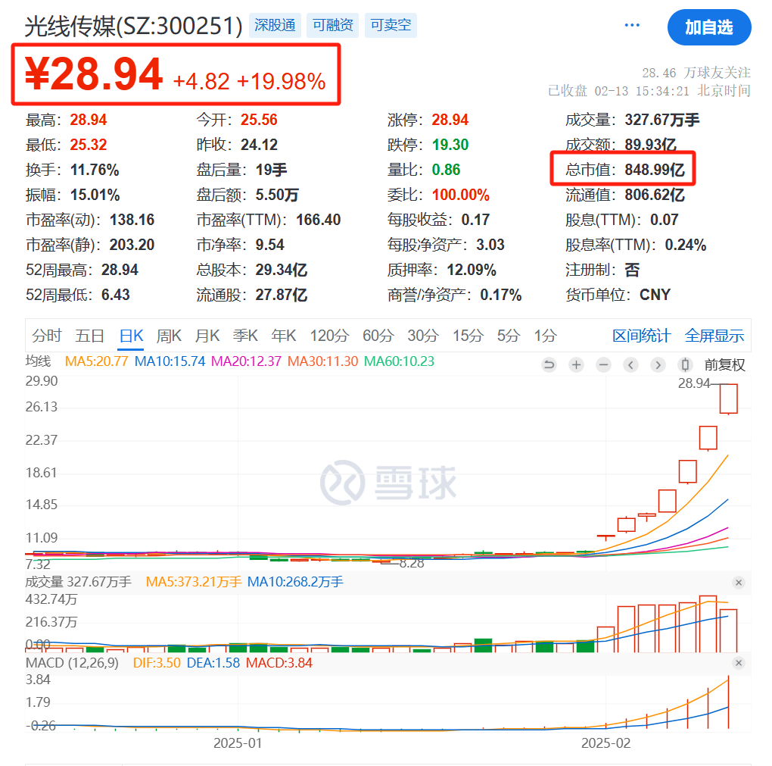This screenshot has width=772, height=766.
Task: Switch to the 60分 chart tab
Action: [x=378, y=336]
